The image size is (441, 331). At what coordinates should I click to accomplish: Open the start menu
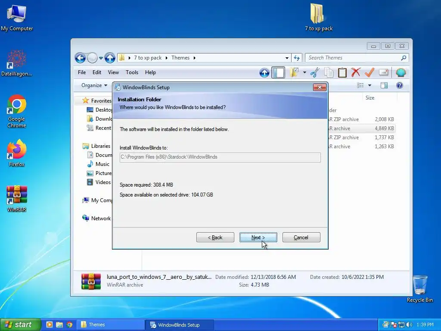click(x=21, y=325)
